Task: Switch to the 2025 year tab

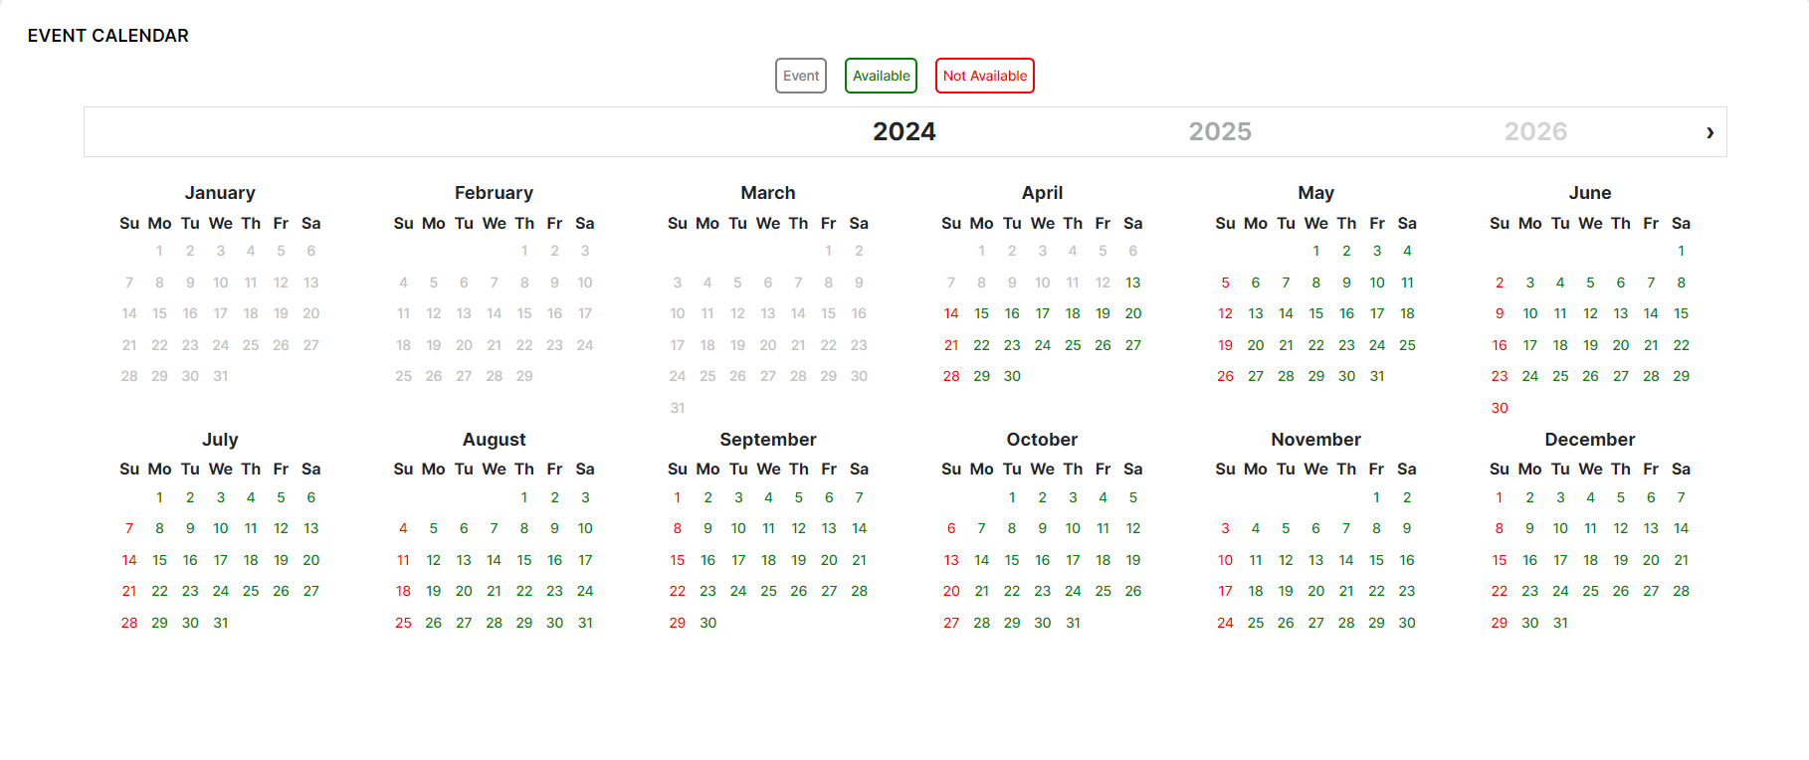Action: [x=1220, y=132]
